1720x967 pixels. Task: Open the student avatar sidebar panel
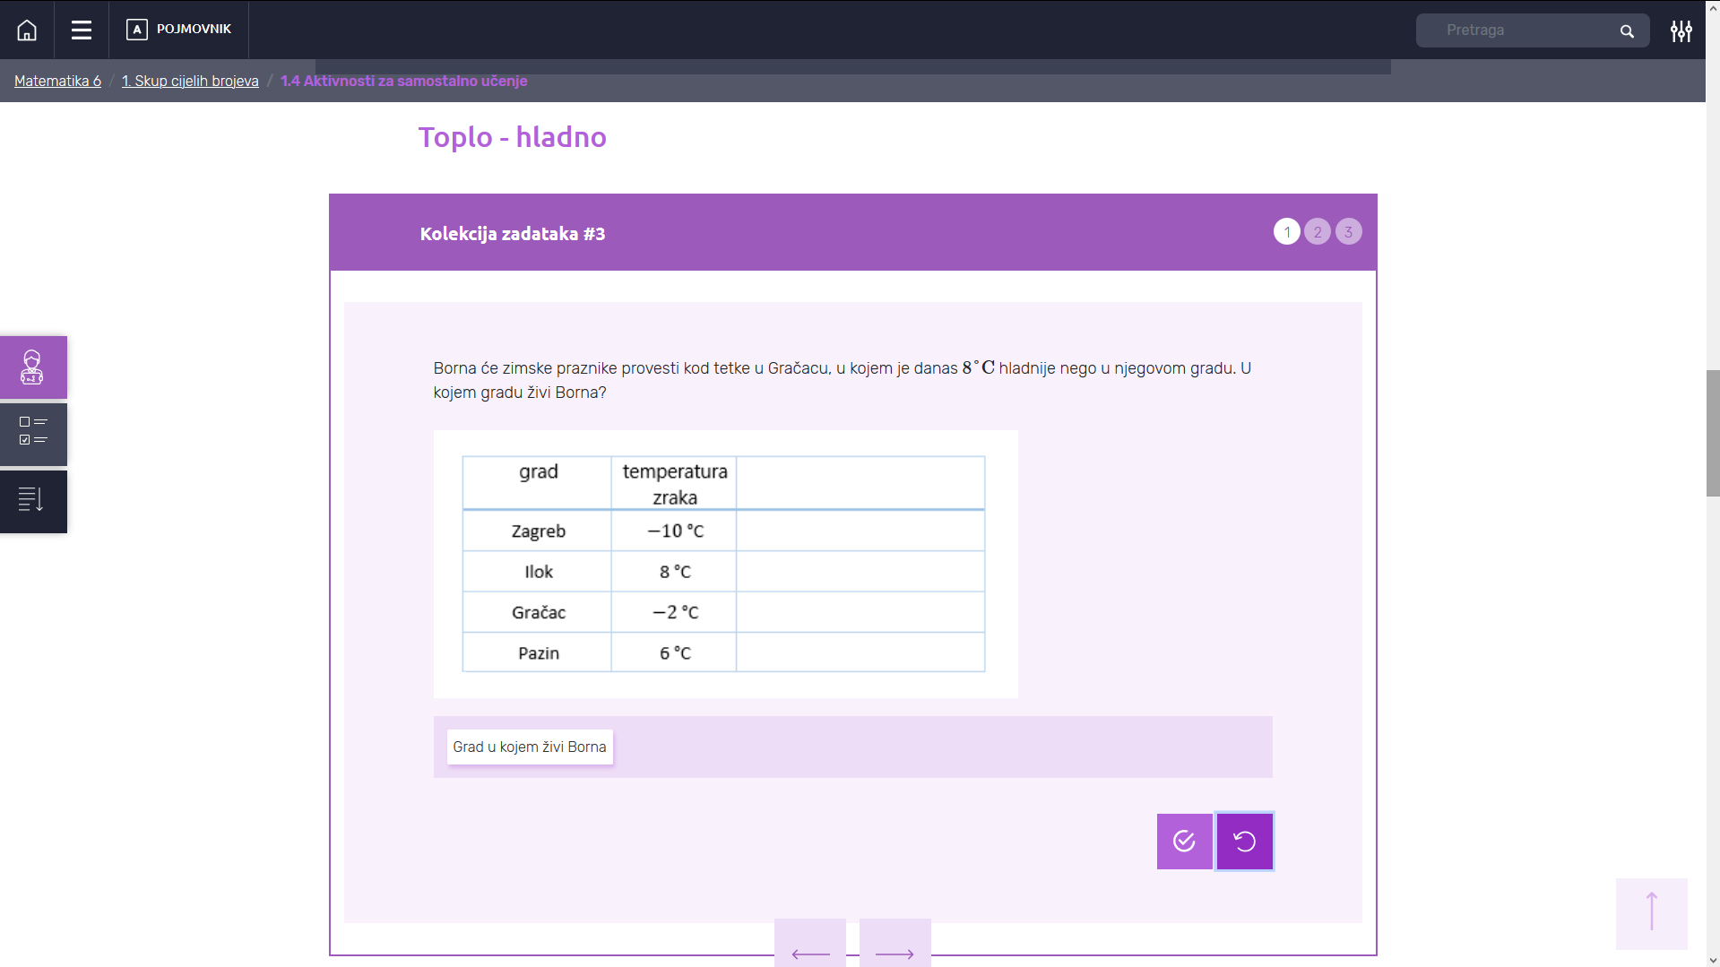click(33, 367)
